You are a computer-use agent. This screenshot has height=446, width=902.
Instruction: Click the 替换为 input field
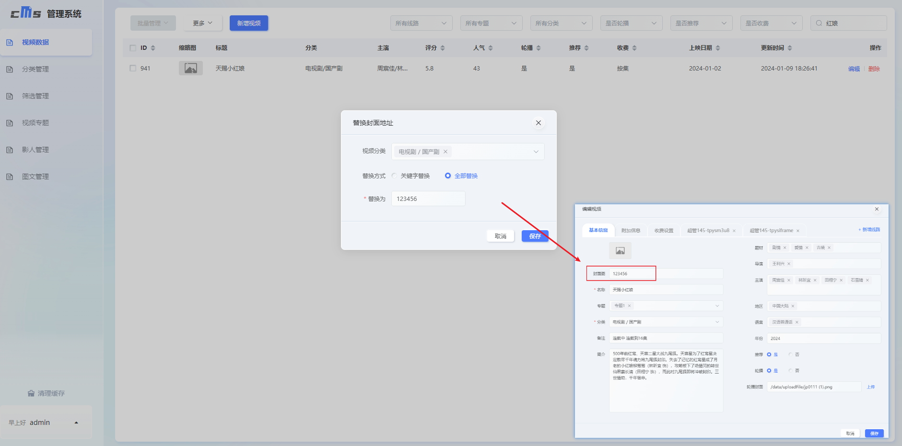(x=428, y=199)
